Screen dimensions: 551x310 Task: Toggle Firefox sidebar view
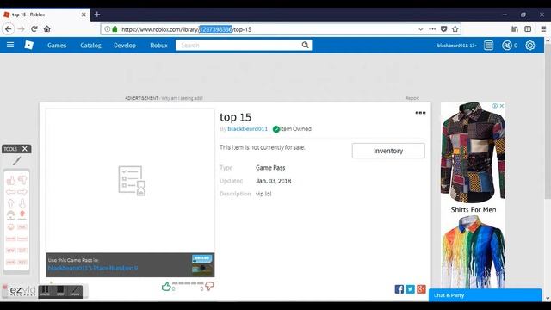tap(528, 29)
